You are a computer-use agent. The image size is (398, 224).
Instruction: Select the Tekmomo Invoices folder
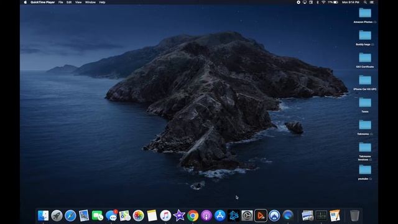(x=365, y=152)
